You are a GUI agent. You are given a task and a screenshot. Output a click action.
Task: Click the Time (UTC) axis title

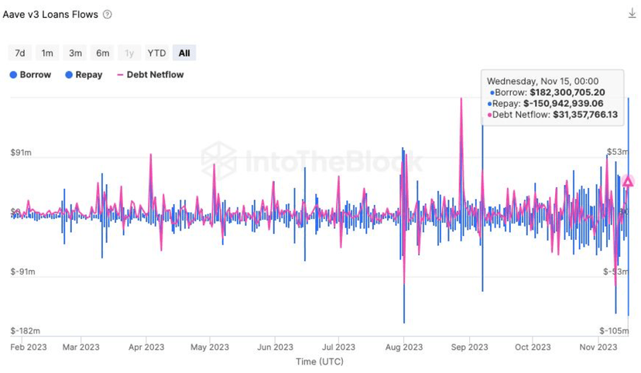320,362
